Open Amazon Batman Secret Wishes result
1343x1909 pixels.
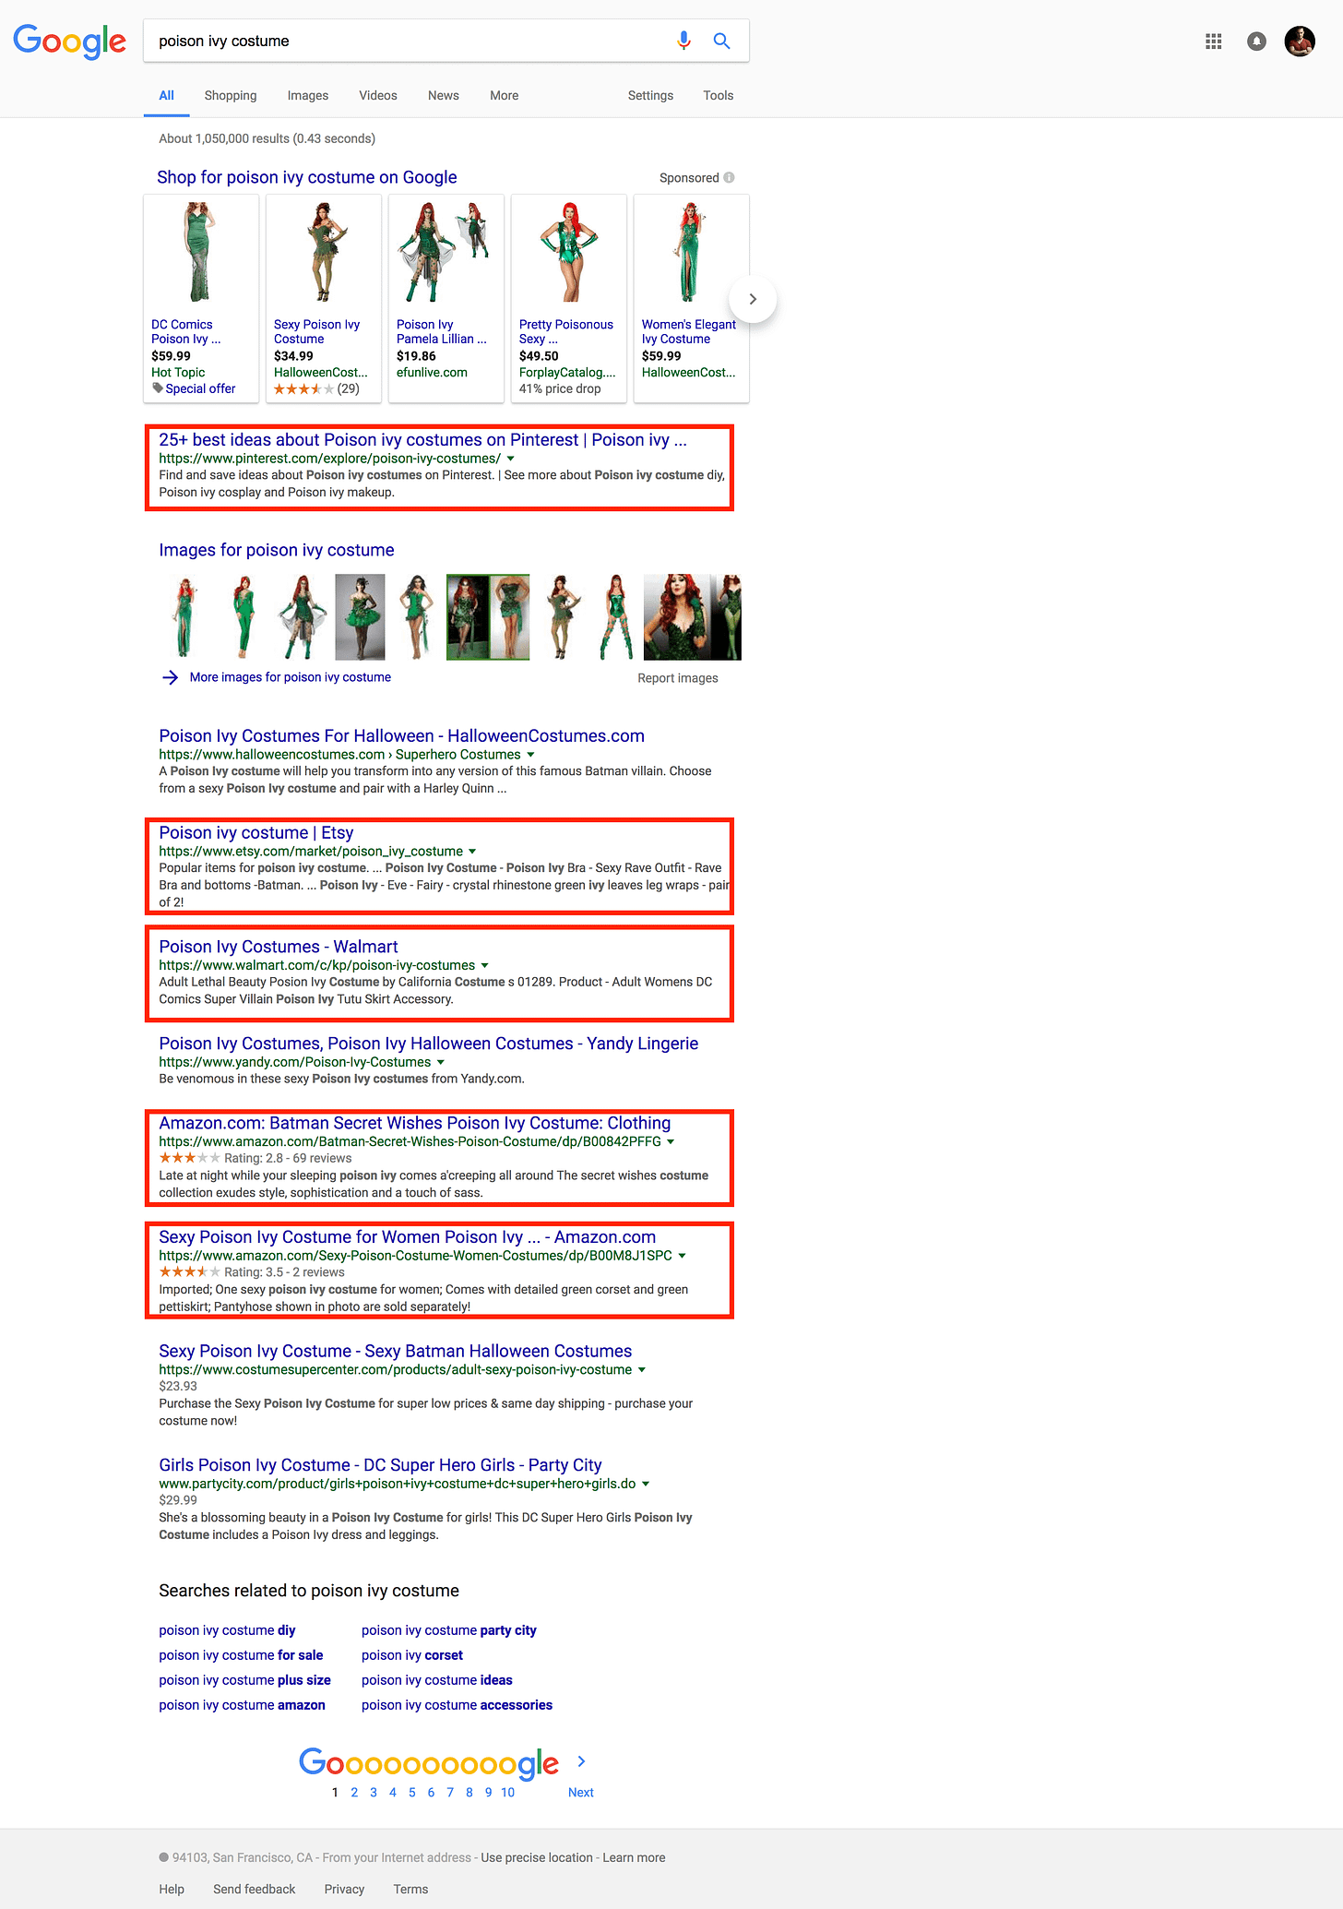pyautogui.click(x=415, y=1123)
